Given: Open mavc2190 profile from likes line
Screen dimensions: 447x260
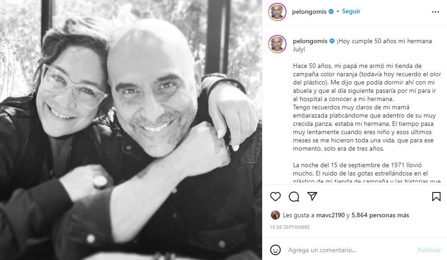Looking at the screenshot, I should pos(330,215).
